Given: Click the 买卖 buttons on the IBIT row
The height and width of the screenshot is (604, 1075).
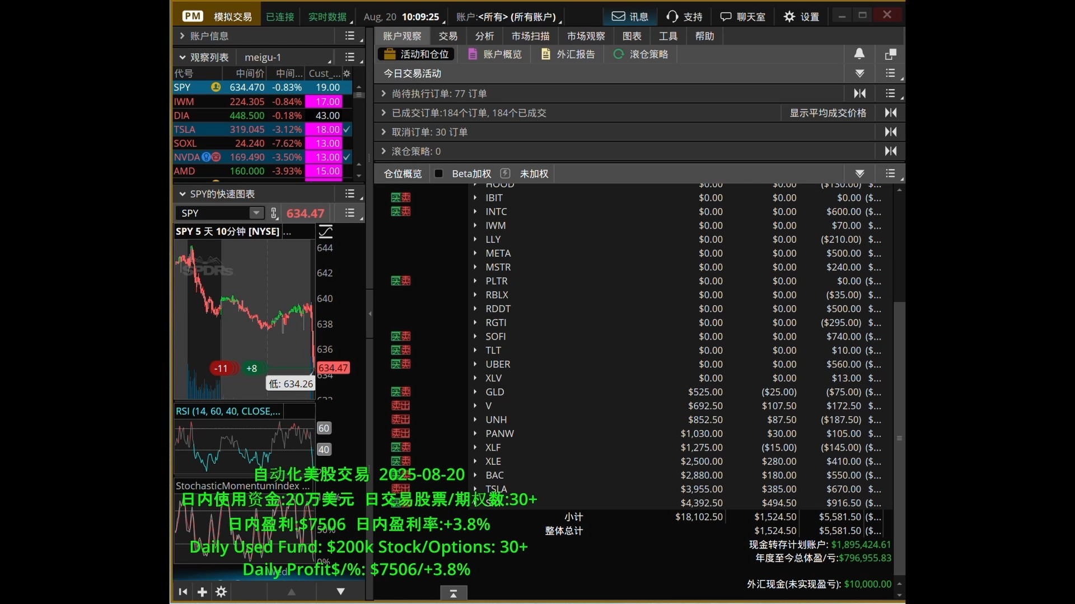Looking at the screenshot, I should 401,197.
